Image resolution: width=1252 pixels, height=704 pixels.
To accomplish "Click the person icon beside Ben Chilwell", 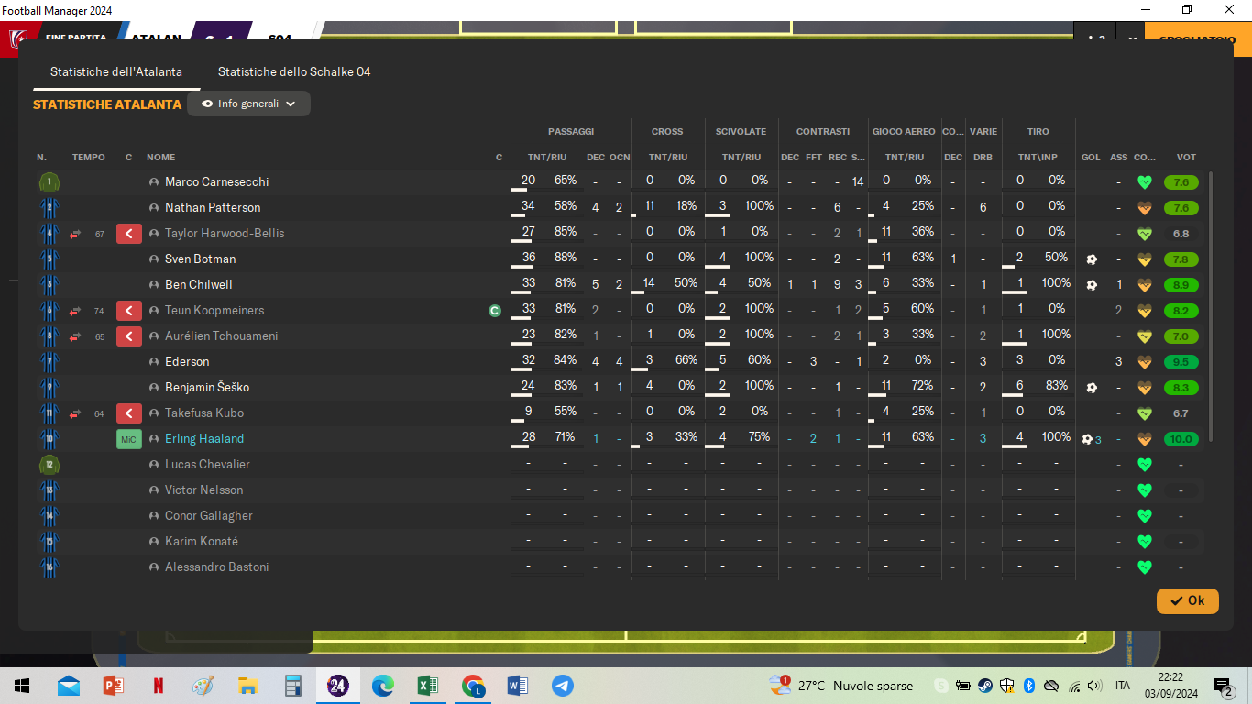I will pos(154,284).
